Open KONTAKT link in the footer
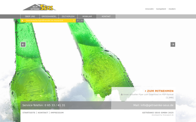This screenshot has height=122, width=196. [43, 113]
